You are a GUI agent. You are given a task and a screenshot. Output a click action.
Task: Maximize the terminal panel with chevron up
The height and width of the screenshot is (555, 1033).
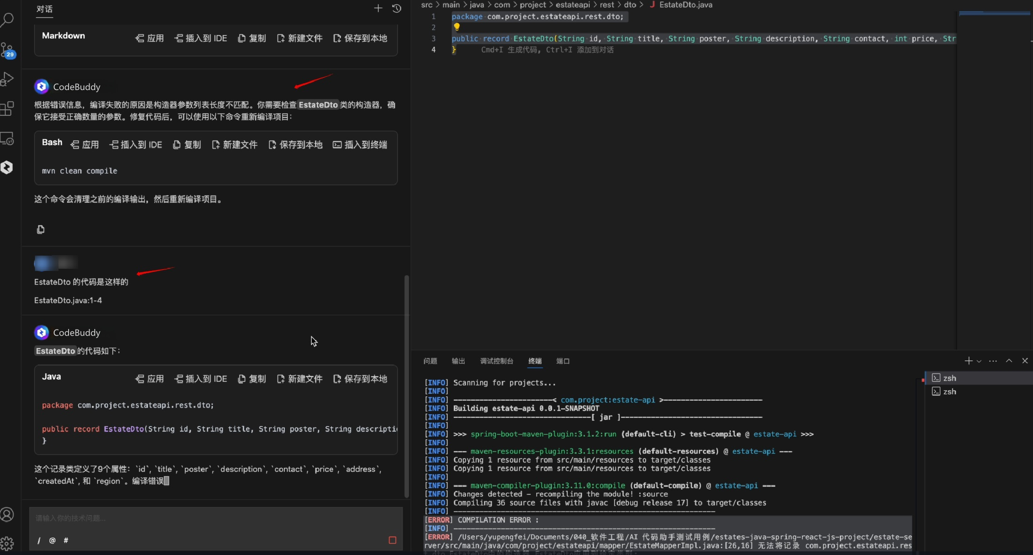(1009, 361)
